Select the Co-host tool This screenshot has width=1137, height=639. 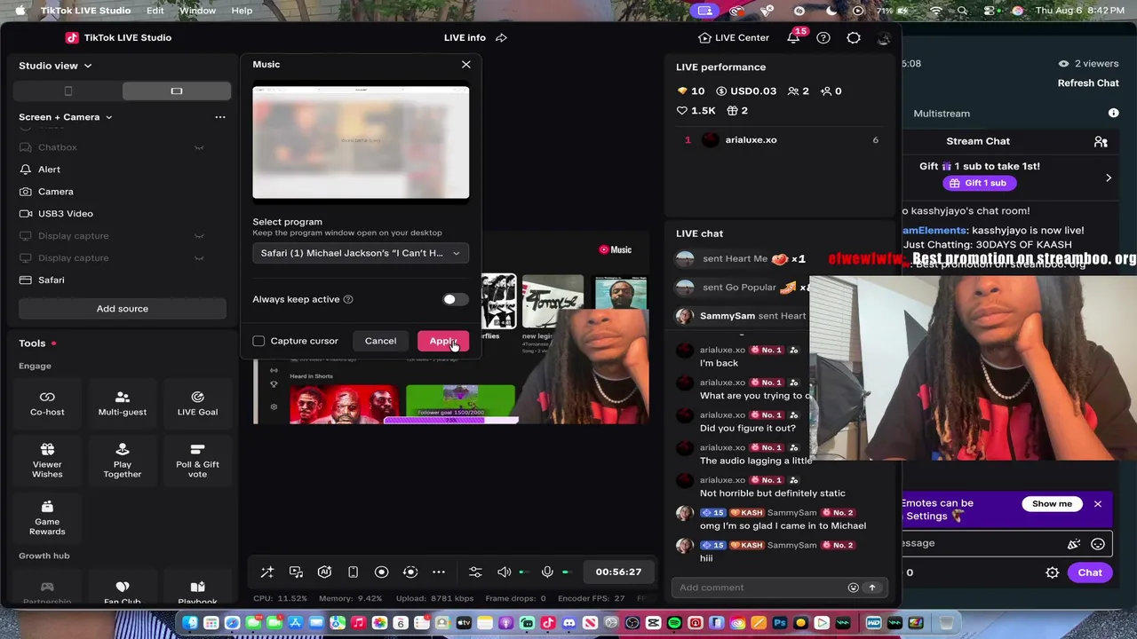47,403
